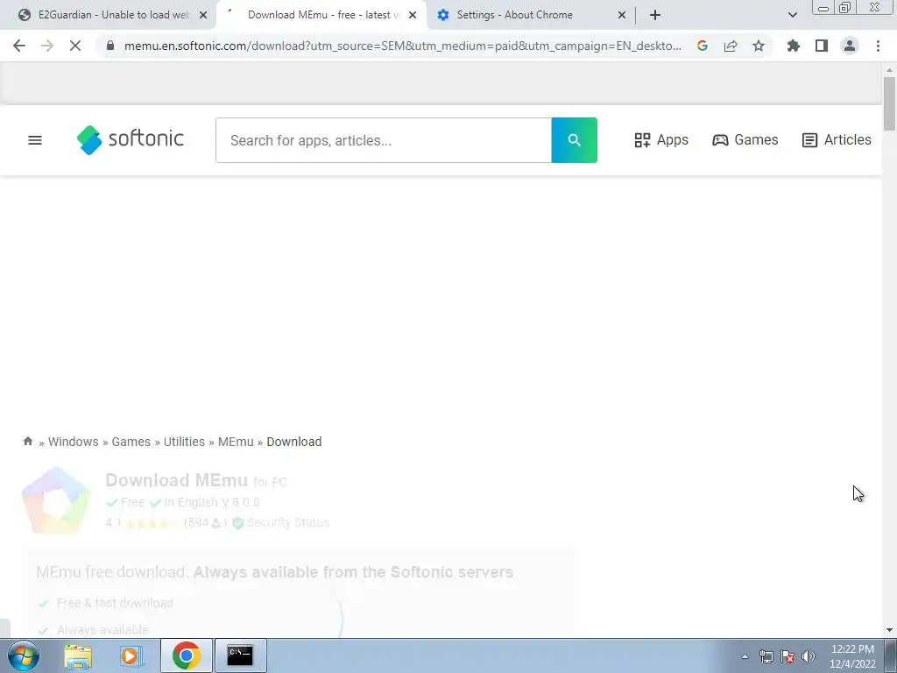Focus the Search for apps field
Screen dimensions: 897x673
pos(384,140)
